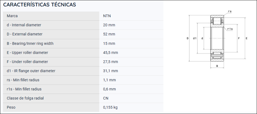Click the 31,1 mm flange diameter value
Screen dimensions: 257x114
(111, 71)
